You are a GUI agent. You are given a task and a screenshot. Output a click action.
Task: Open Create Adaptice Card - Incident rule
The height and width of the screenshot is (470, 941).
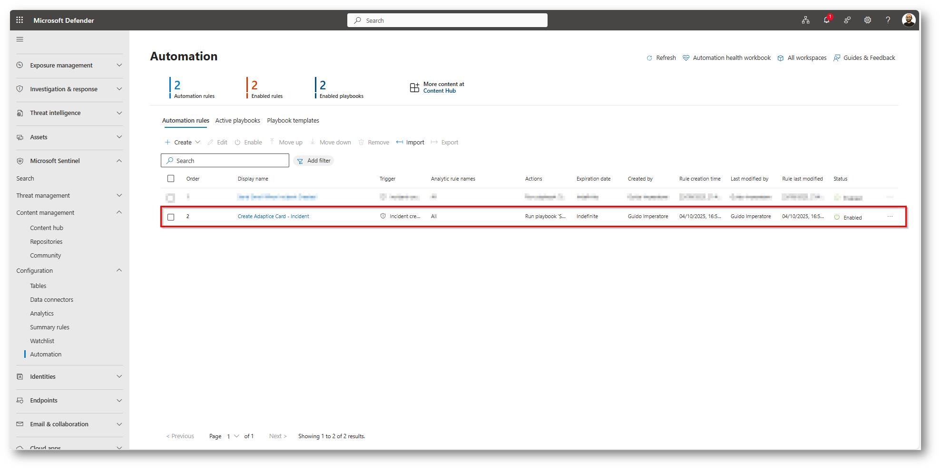tap(273, 217)
